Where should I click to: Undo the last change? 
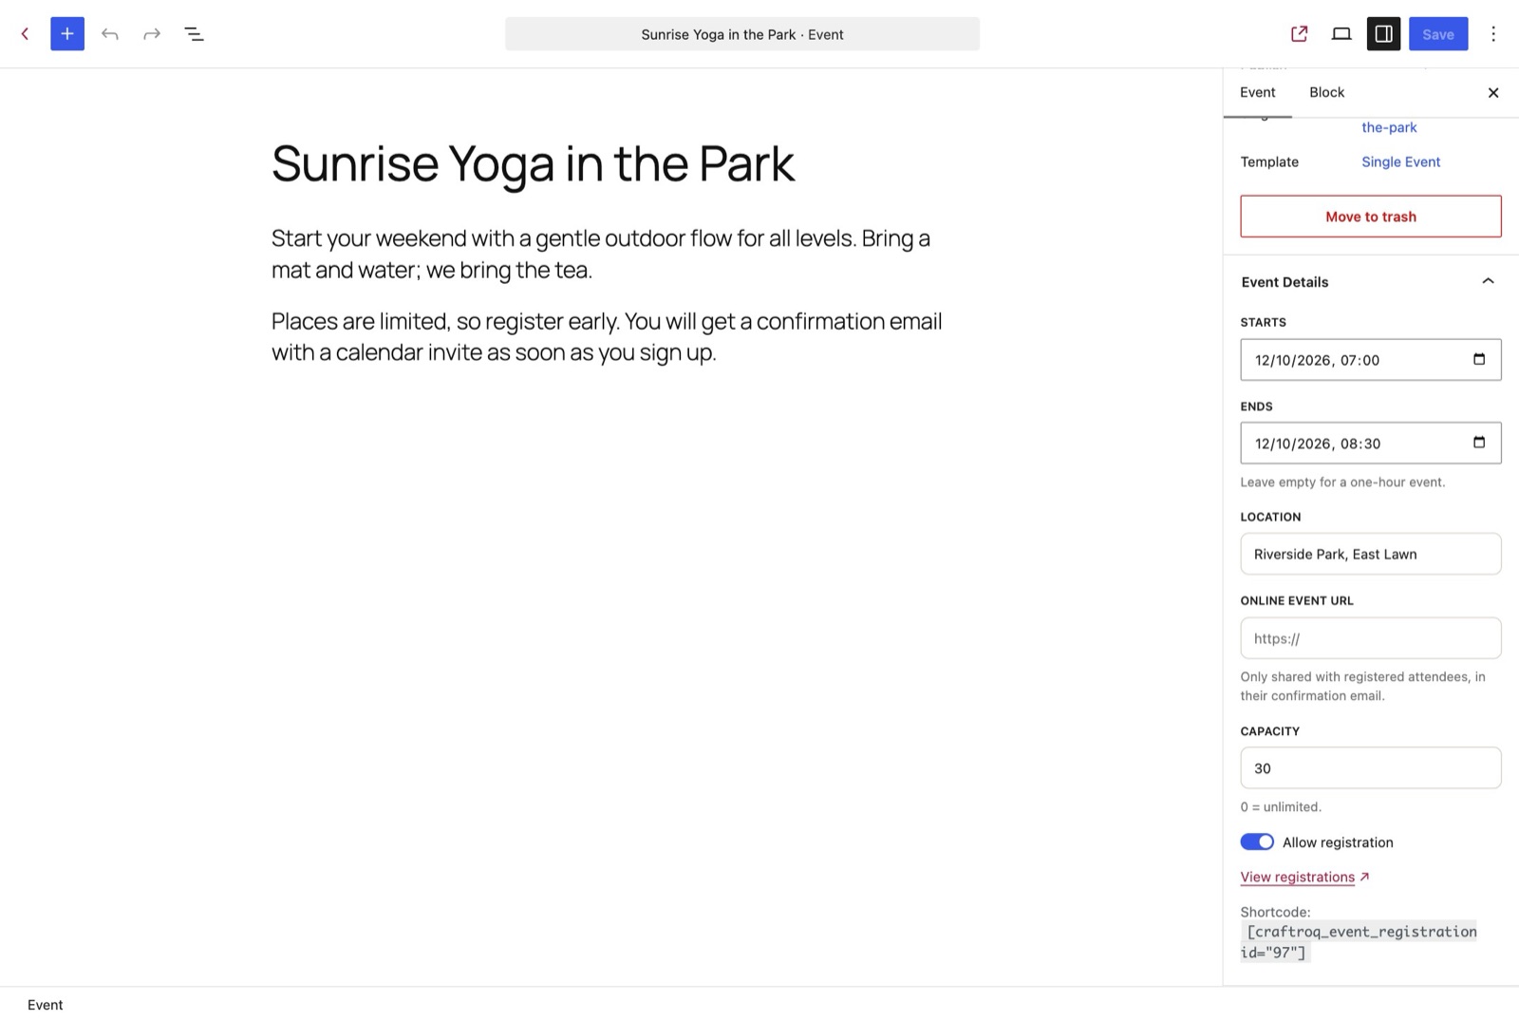coord(110,34)
